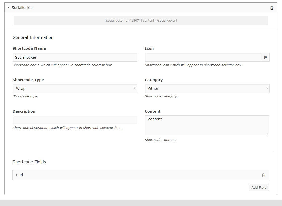282x206 pixels.
Task: Click the "Icon" field label
Action: point(149,48)
